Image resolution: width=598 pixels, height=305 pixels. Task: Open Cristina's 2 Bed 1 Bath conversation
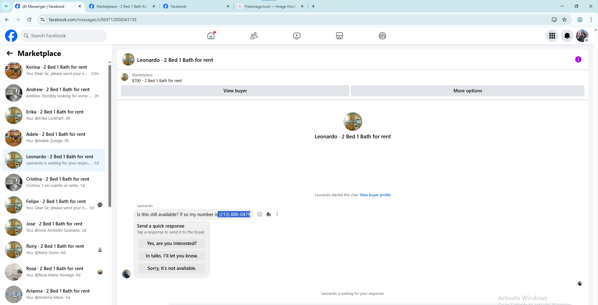(x=54, y=183)
